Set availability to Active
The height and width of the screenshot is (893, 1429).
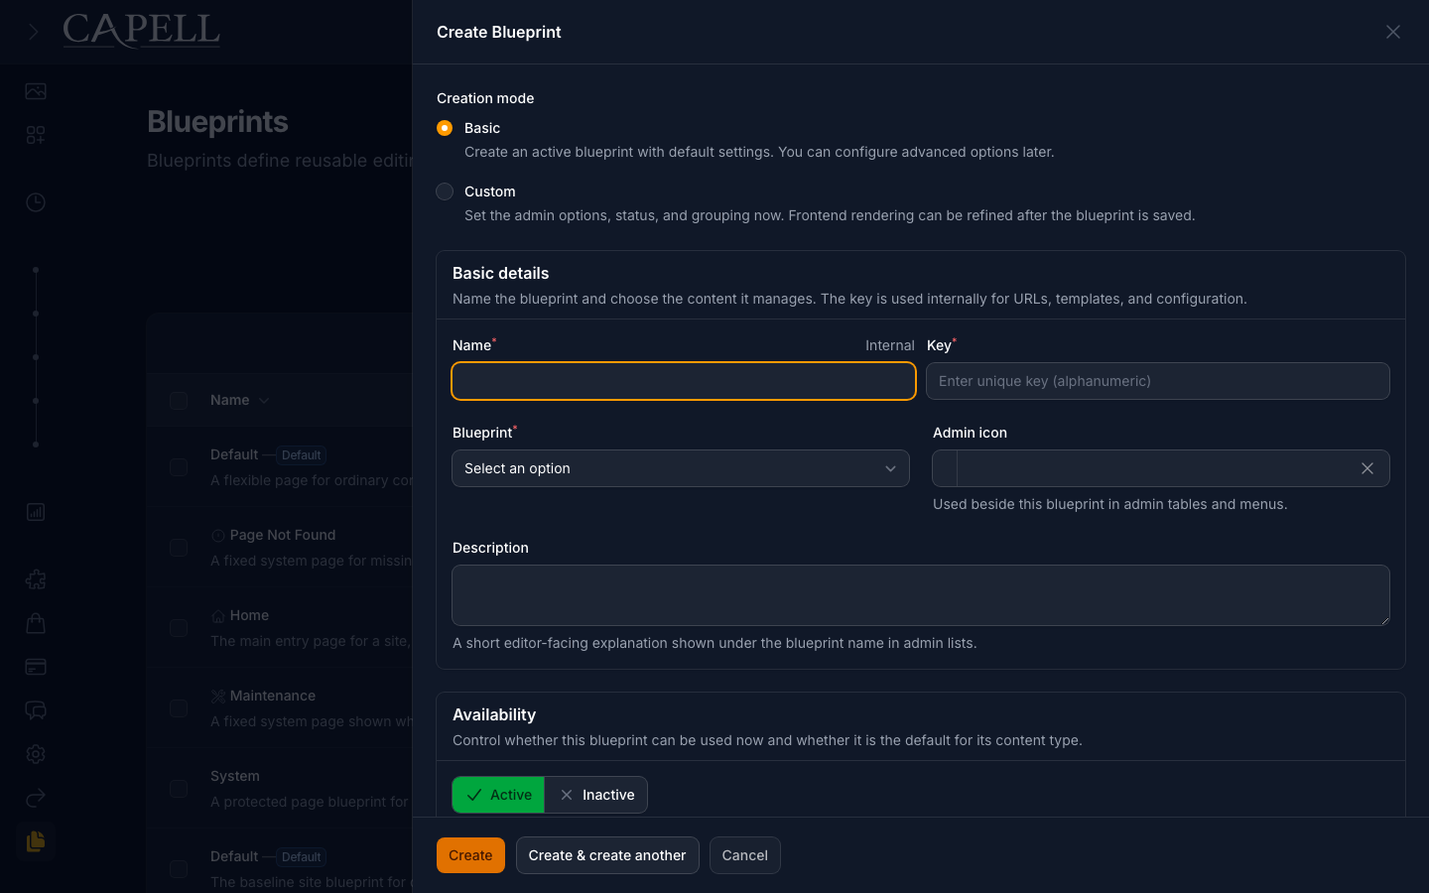pyautogui.click(x=498, y=795)
